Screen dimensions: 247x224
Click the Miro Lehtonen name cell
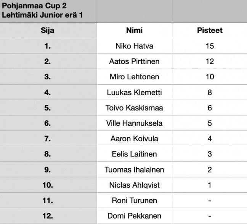pyautogui.click(x=135, y=77)
